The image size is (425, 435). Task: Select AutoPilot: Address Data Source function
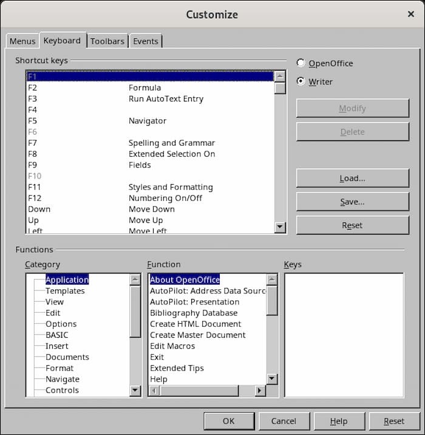point(208,291)
